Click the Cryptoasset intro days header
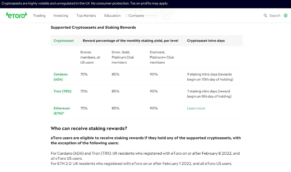The image size is (291, 172). point(206,41)
